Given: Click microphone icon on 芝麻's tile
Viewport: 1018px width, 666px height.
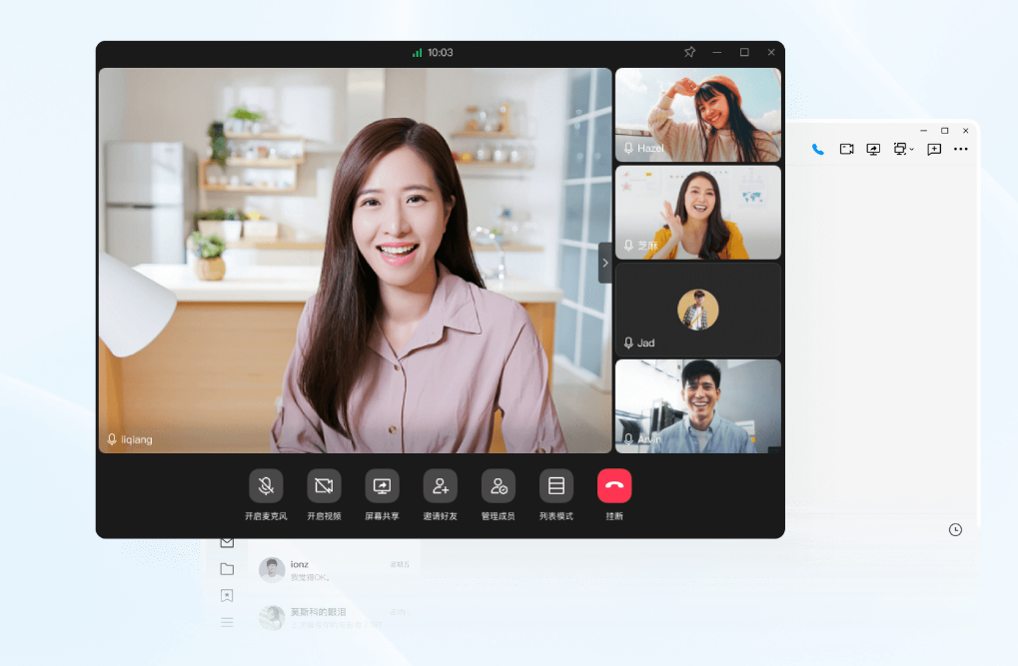Looking at the screenshot, I should (628, 246).
